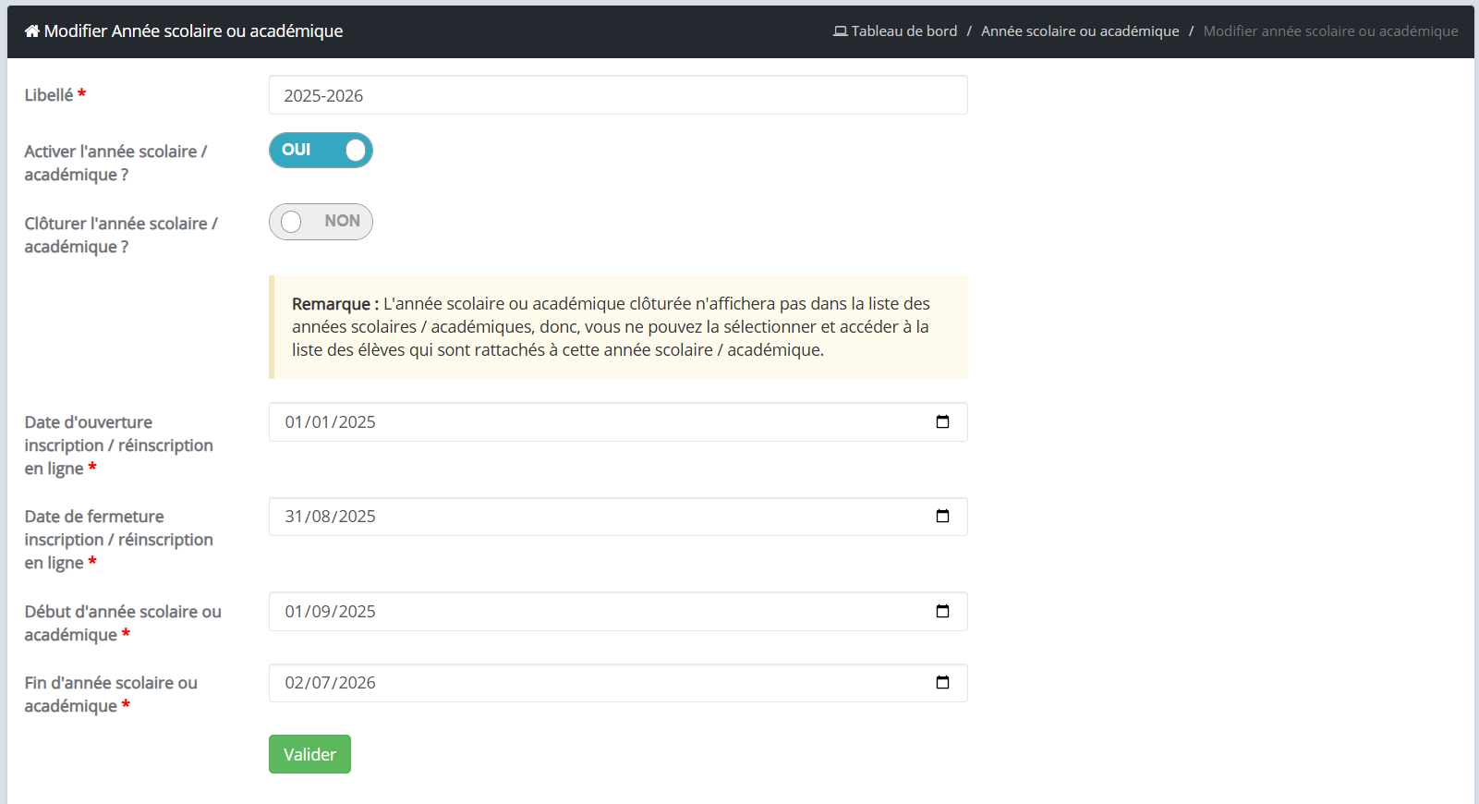Click the laptop icon next to Tableau de bord
1479x804 pixels.
click(x=840, y=31)
